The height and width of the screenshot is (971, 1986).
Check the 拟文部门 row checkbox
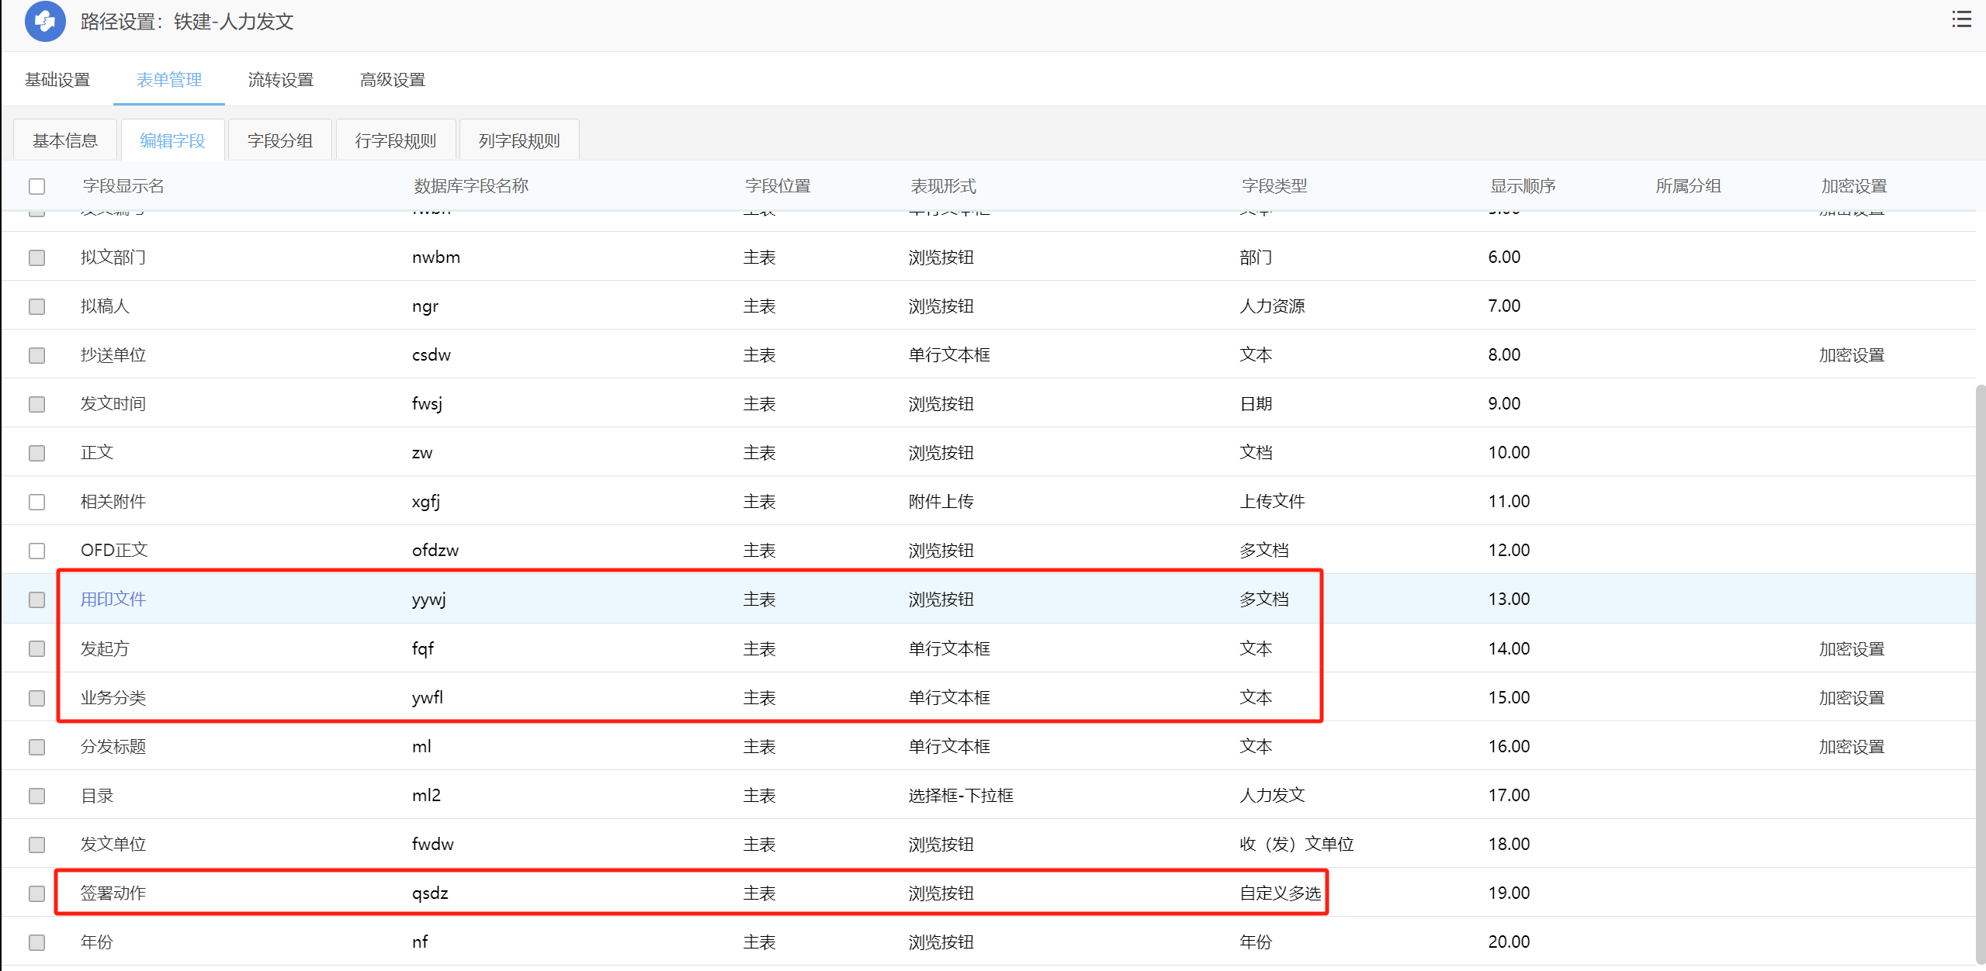pyautogui.click(x=36, y=257)
